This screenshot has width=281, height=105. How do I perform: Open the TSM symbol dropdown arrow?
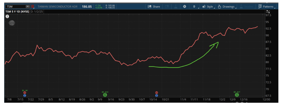point(28,7)
